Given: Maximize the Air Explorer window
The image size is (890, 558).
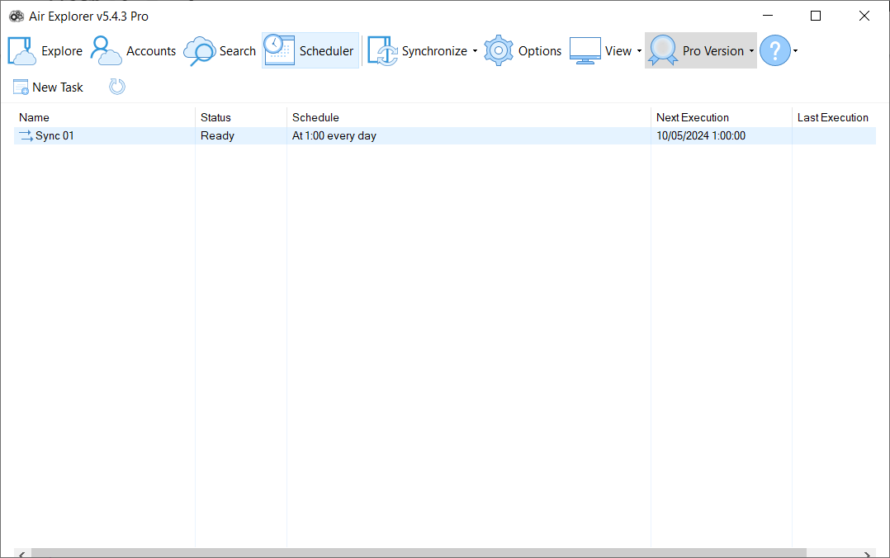Looking at the screenshot, I should 816,16.
